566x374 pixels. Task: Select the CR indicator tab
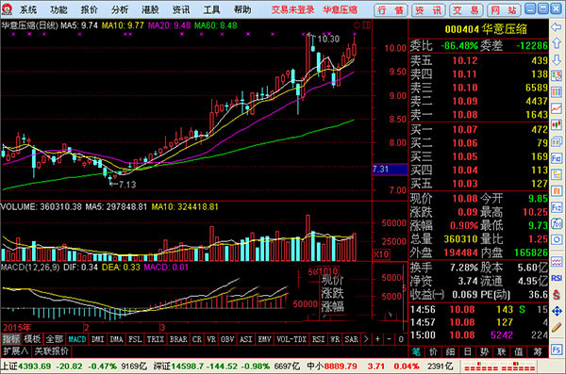tap(197, 339)
